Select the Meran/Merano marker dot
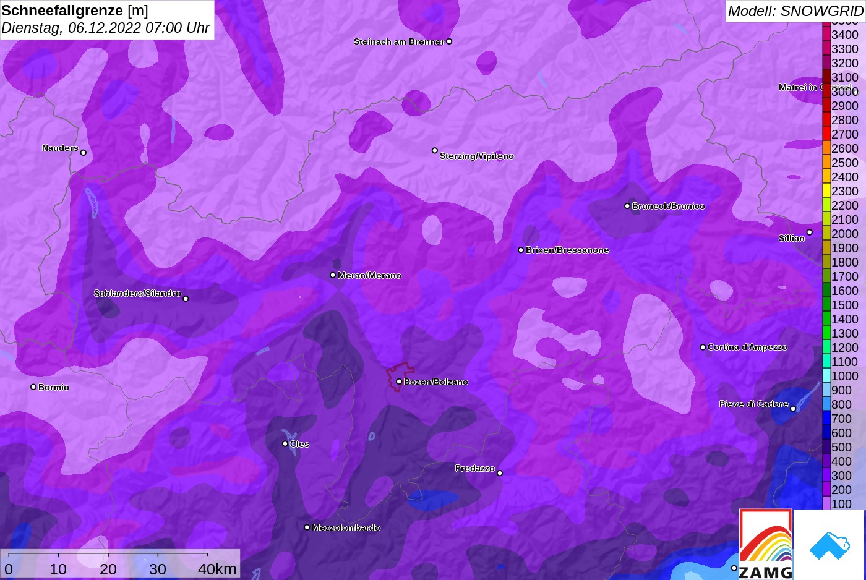The width and height of the screenshot is (866, 580). 333,275
